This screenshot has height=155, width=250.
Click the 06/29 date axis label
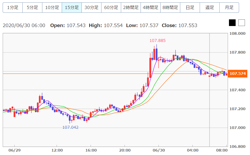14,150
